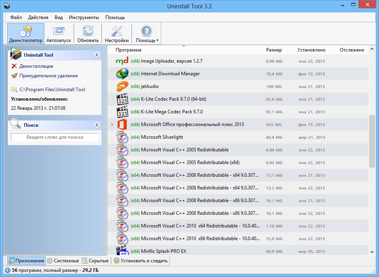Click the Деинсталлятор toolbar icon
The width and height of the screenshot is (379, 277).
tap(25, 31)
